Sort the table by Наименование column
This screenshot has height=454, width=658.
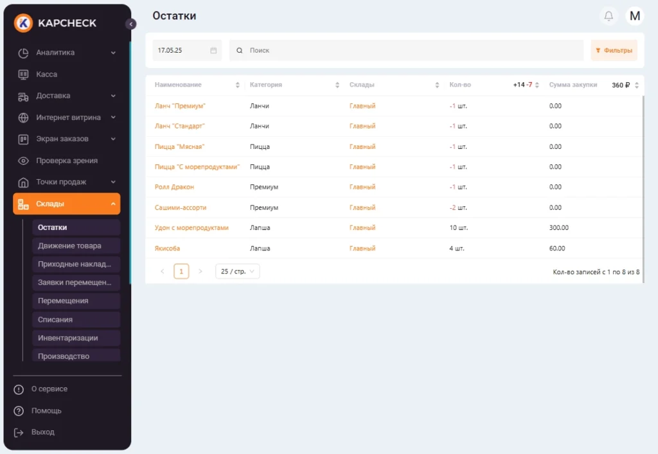(237, 85)
